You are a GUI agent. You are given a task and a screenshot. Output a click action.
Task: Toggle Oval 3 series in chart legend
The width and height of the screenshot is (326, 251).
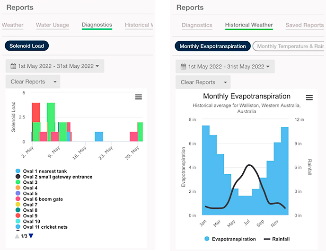pos(30,182)
